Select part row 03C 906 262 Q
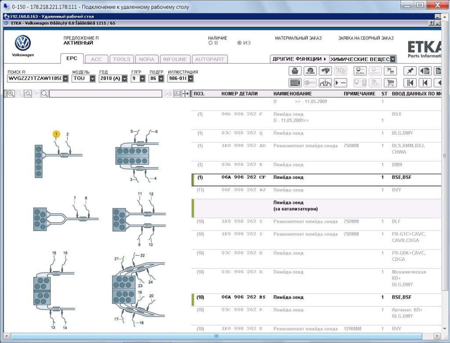This screenshot has height=343, width=450. pyautogui.click(x=316, y=136)
